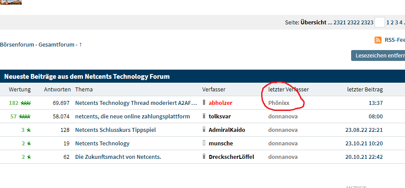Click the status icon beside munsche
Screen dimensions: 405x188
tap(204, 143)
